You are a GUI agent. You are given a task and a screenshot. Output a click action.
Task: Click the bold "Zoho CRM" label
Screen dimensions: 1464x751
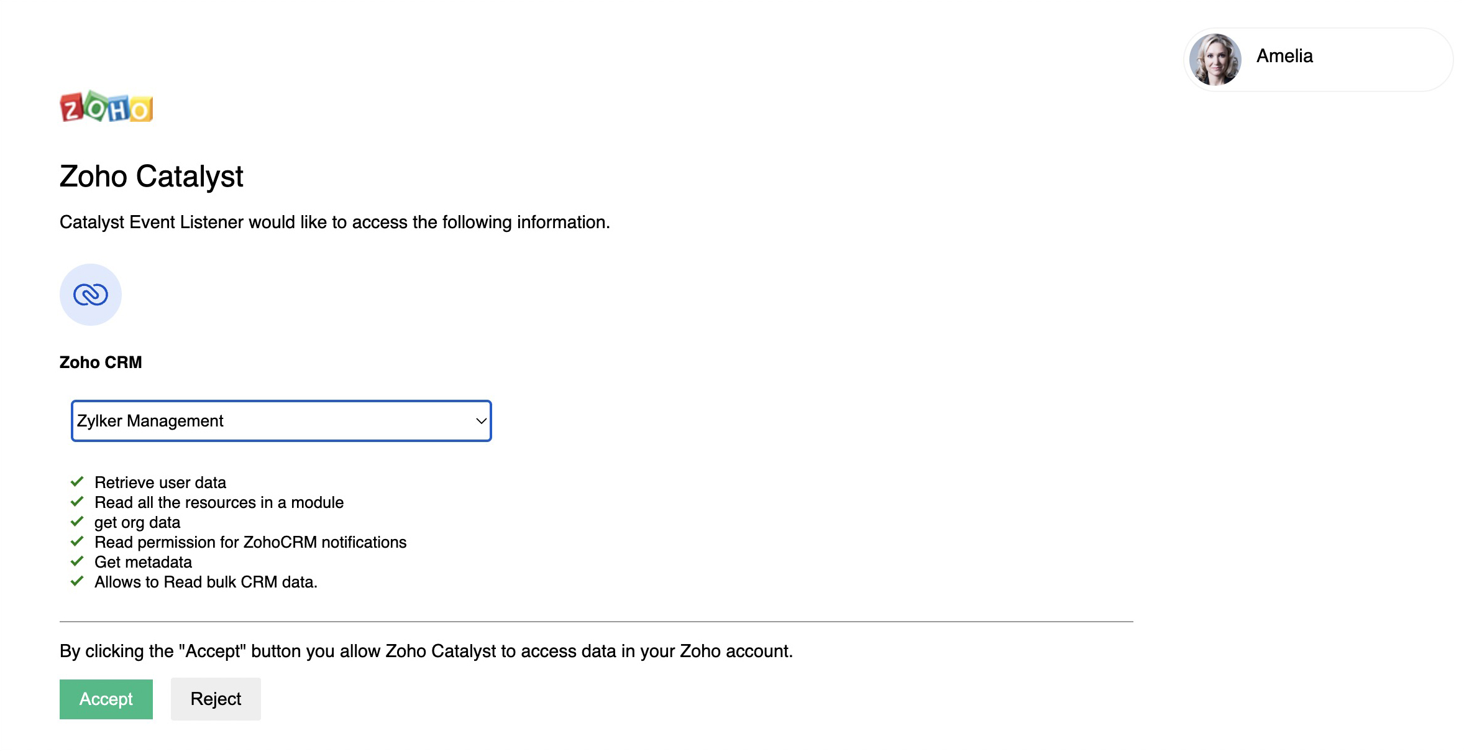point(100,362)
